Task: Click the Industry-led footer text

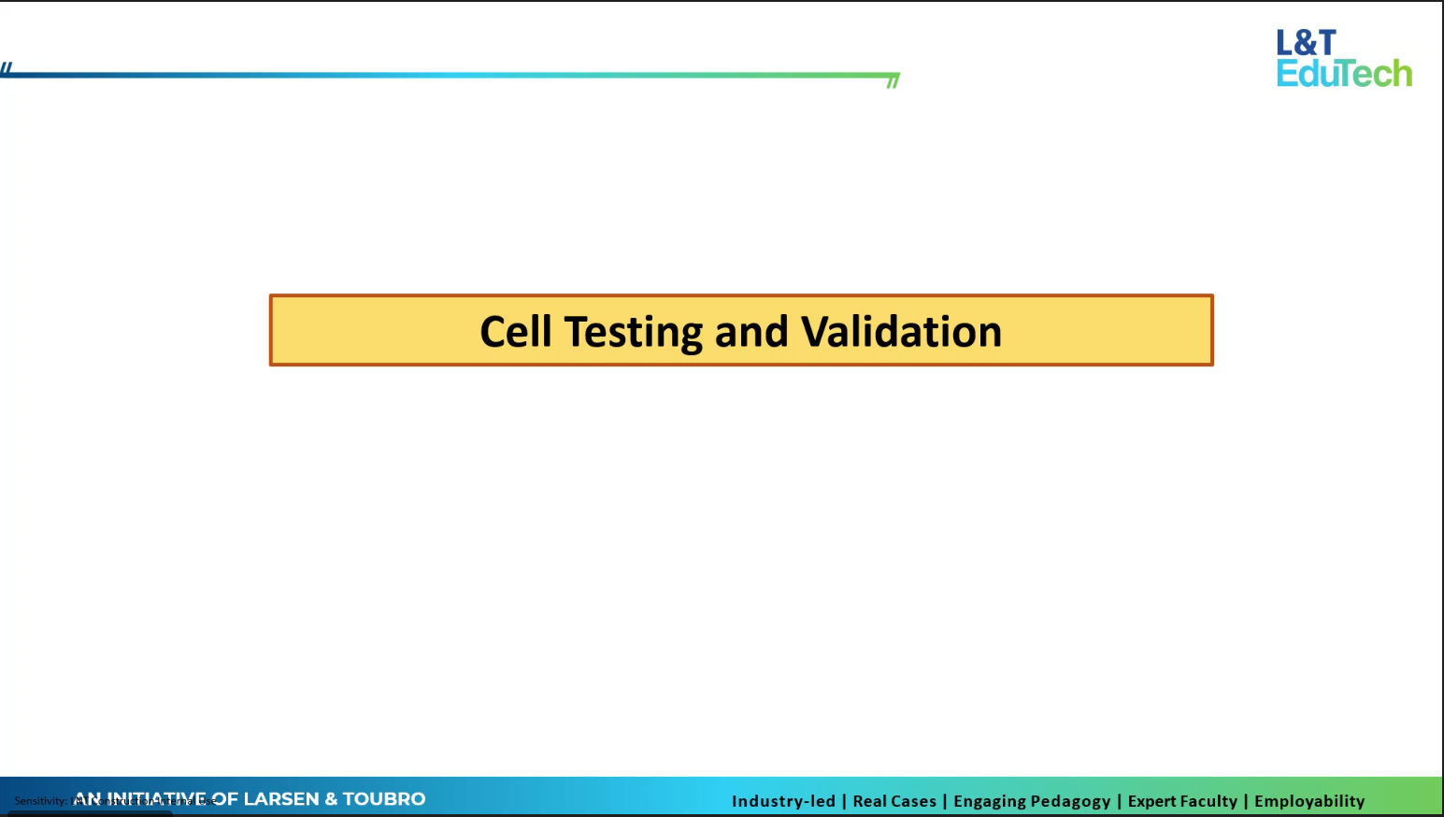Action: [783, 801]
